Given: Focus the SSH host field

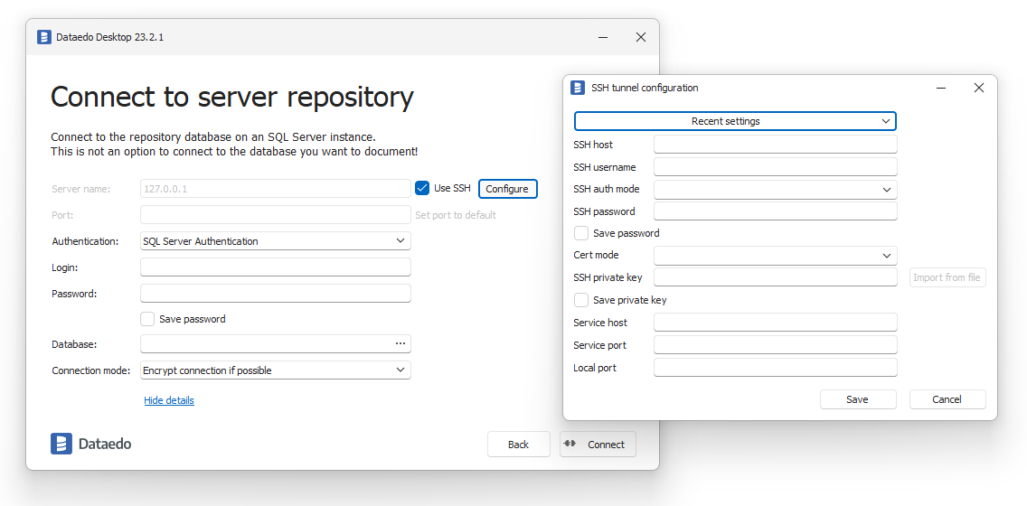Looking at the screenshot, I should point(776,144).
